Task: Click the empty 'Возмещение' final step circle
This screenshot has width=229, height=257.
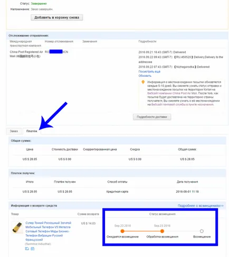Action: [202, 231]
